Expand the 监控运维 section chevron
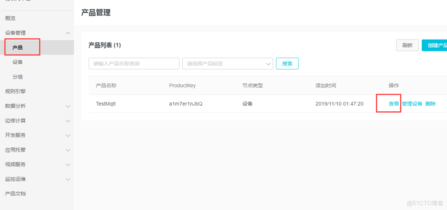This screenshot has height=210, width=447. point(68,179)
